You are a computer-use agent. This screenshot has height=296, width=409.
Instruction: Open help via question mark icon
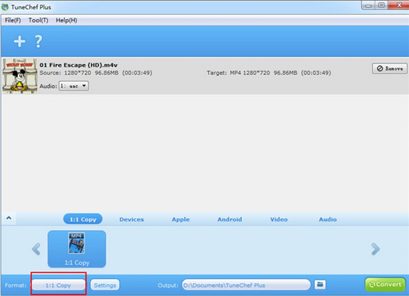(x=38, y=42)
